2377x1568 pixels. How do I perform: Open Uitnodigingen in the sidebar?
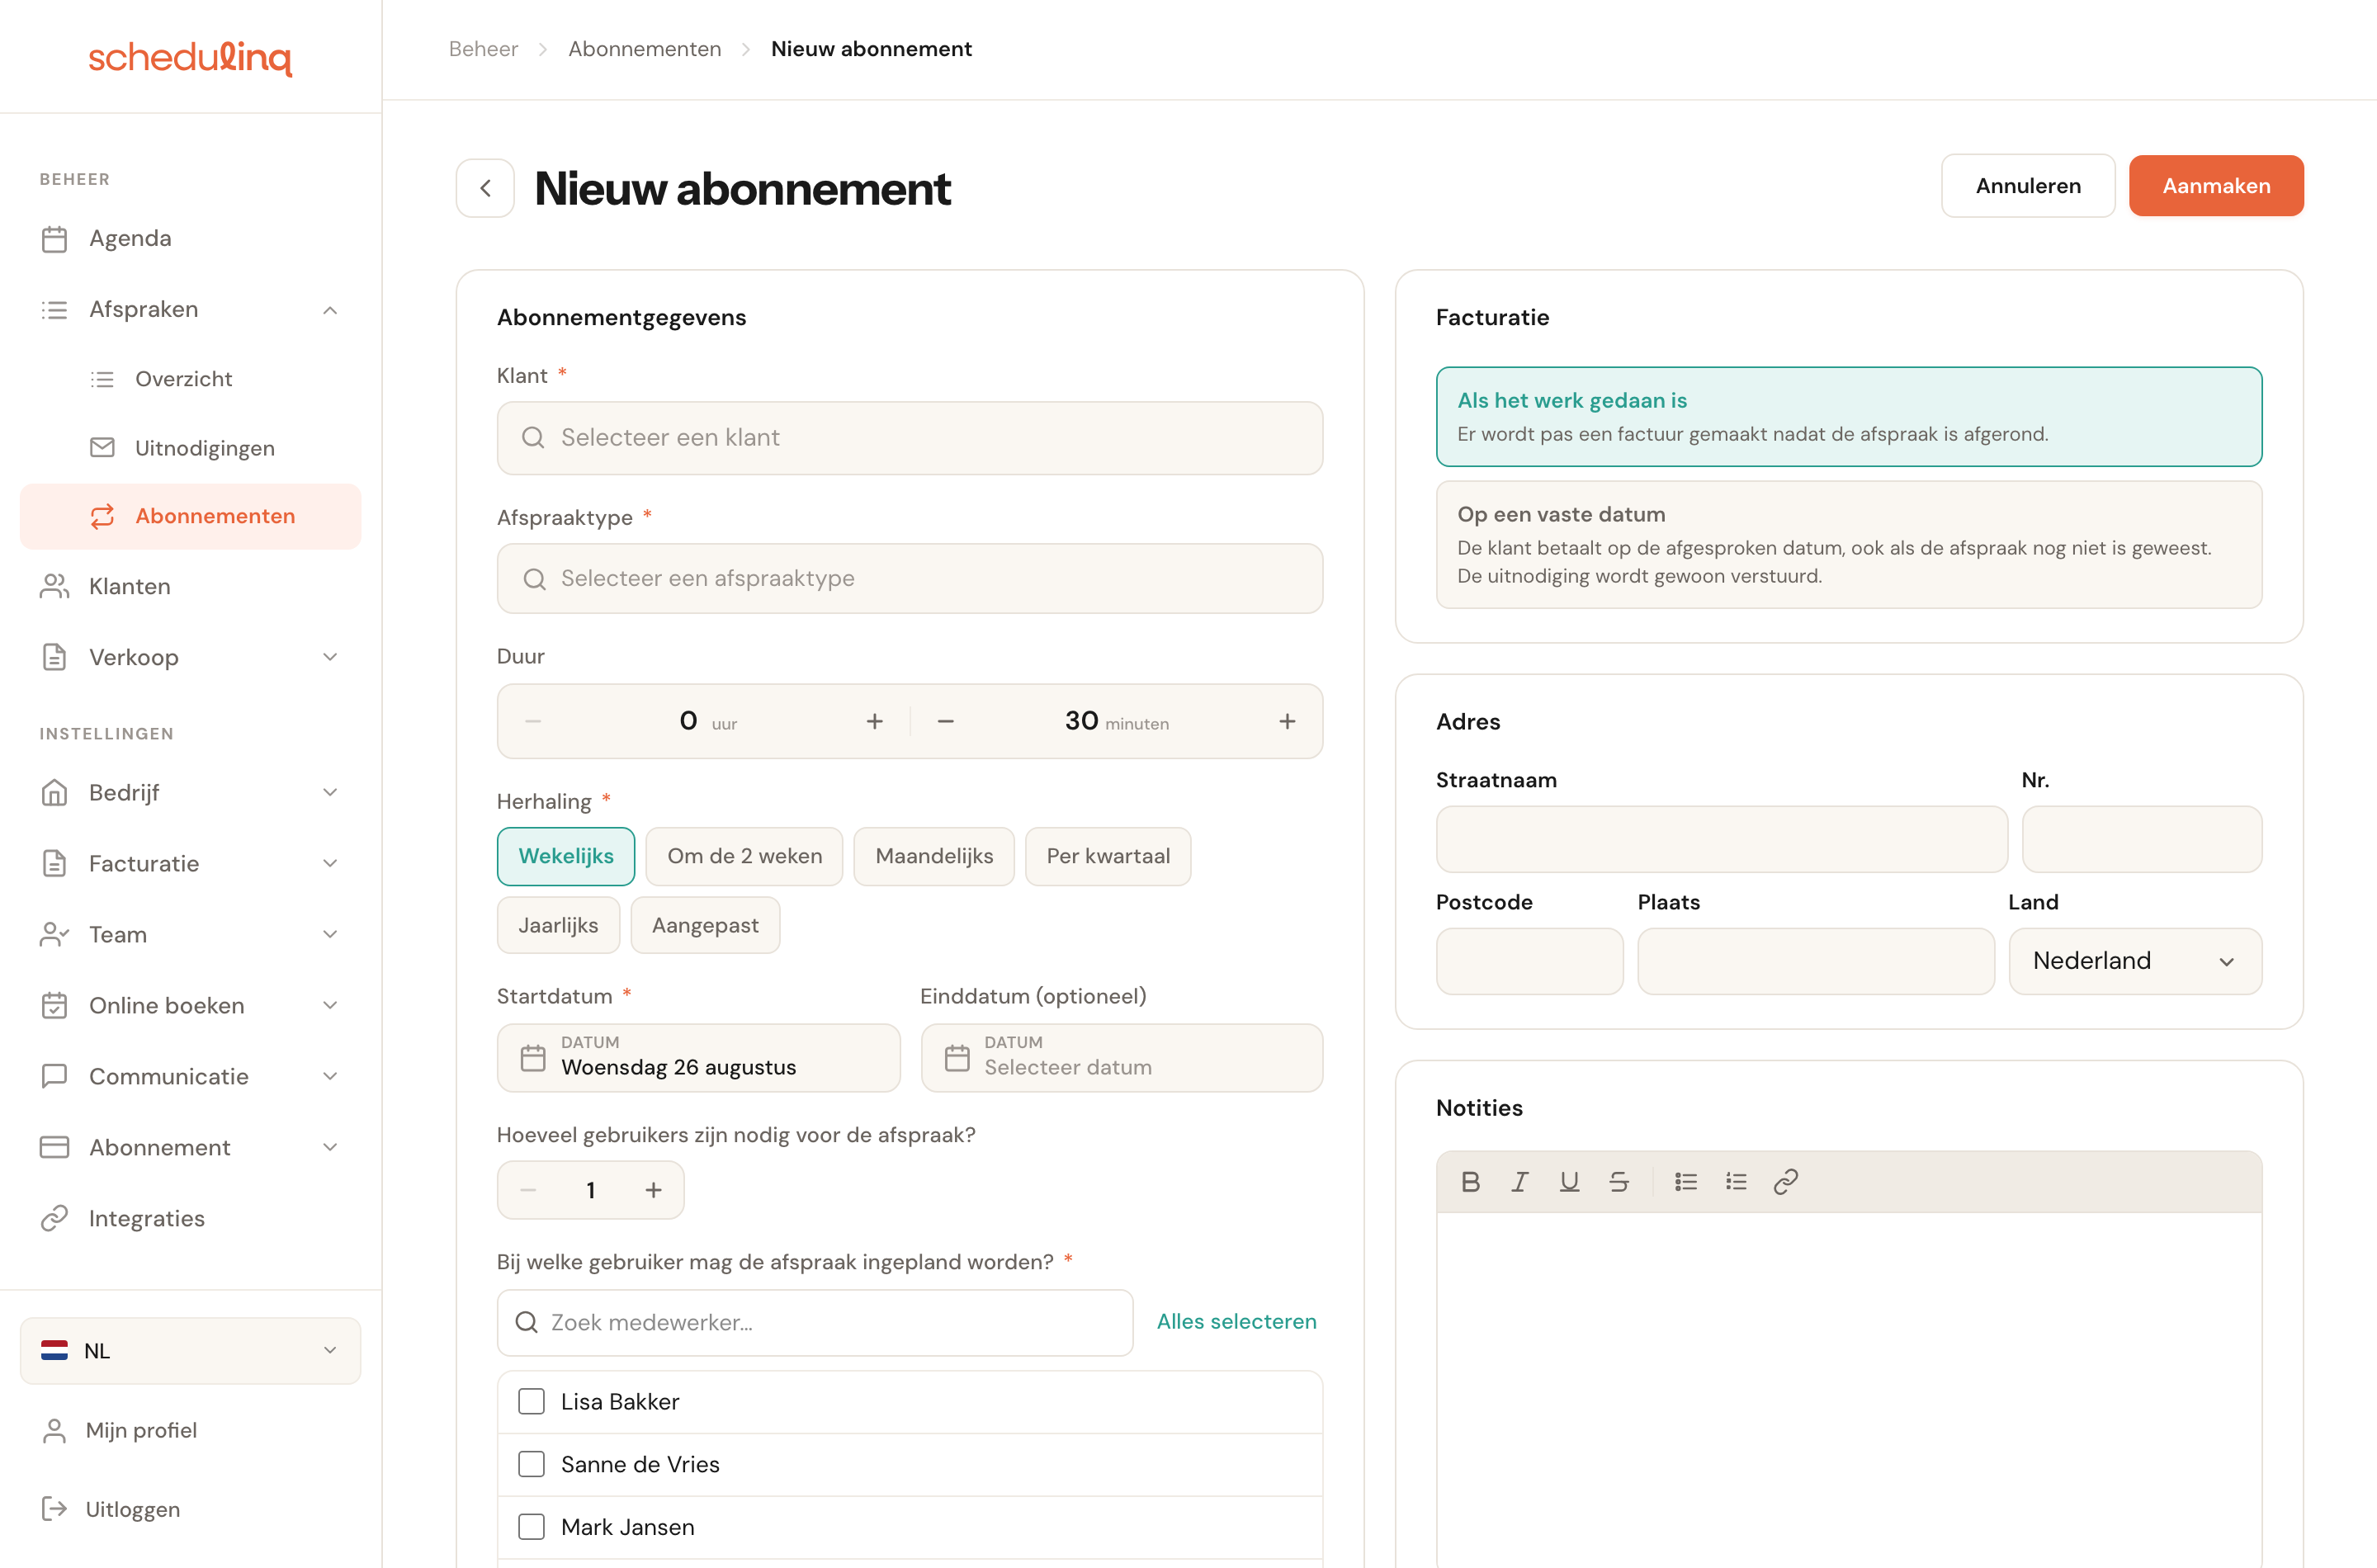click(x=190, y=448)
